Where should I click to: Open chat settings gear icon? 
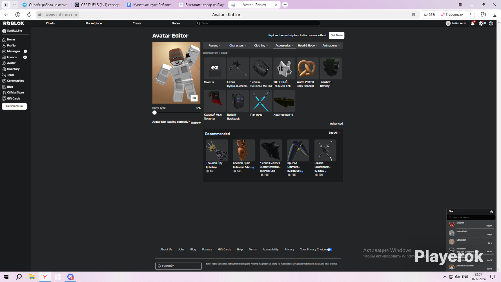[491, 211]
